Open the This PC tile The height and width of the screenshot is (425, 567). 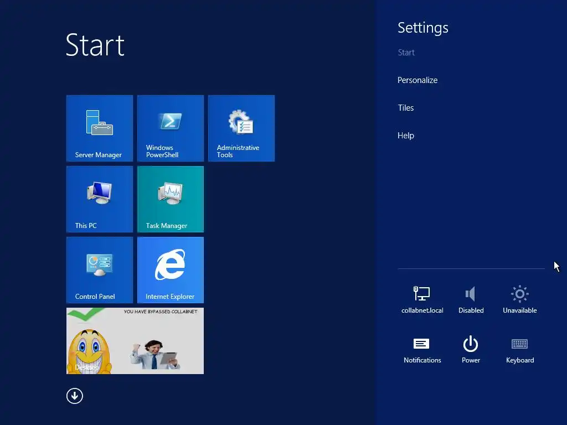[100, 199]
